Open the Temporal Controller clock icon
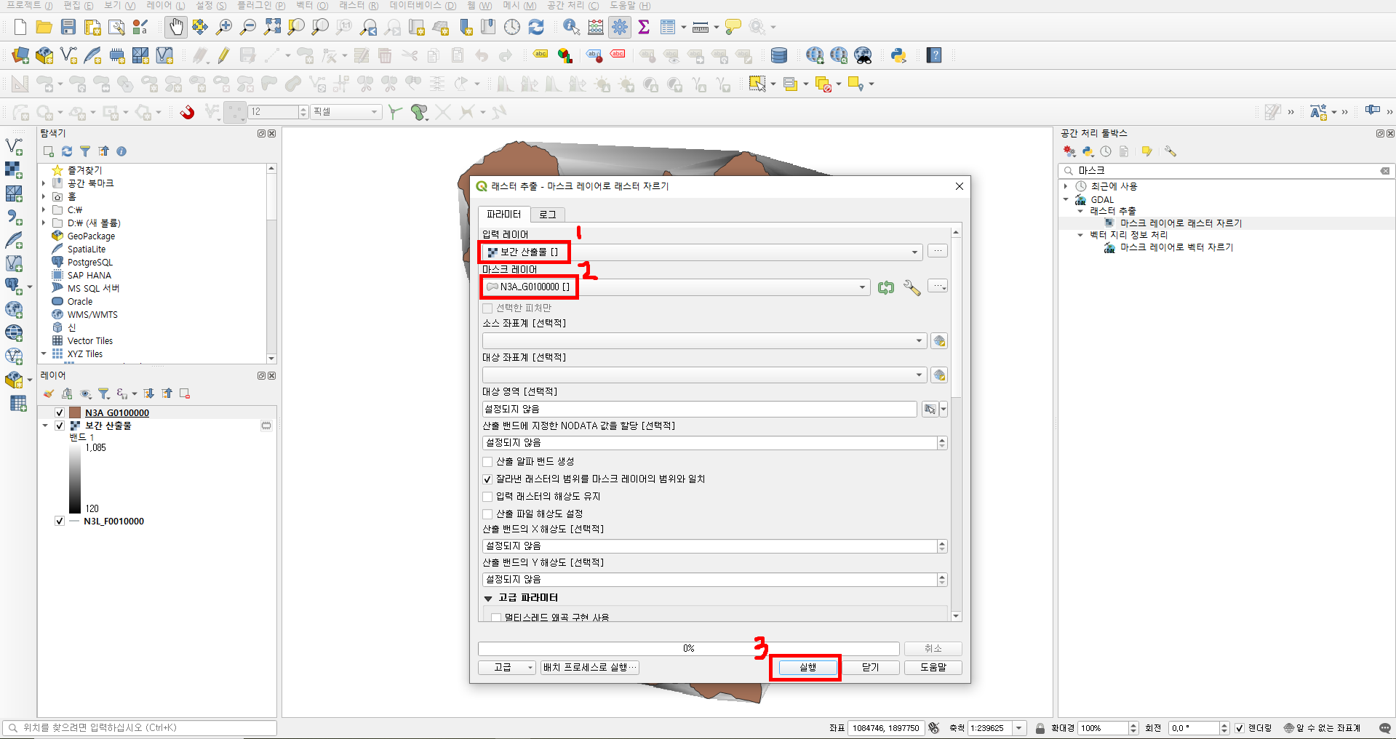This screenshot has height=739, width=1396. pos(512,28)
